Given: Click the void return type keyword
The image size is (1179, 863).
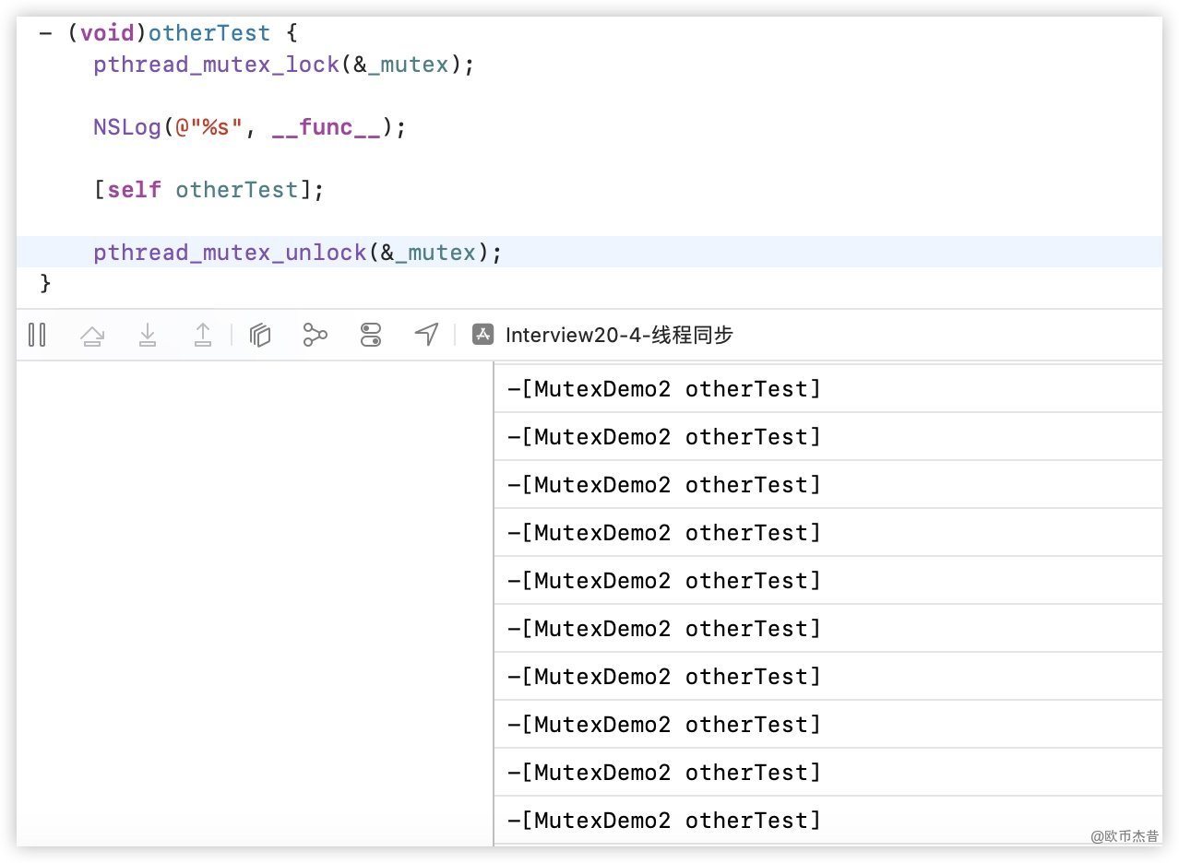Looking at the screenshot, I should pyautogui.click(x=107, y=33).
